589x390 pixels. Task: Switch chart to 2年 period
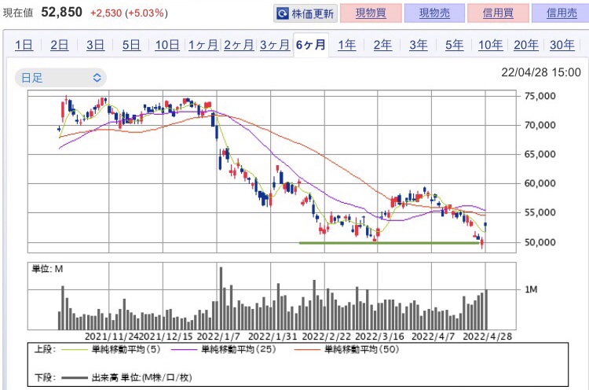(x=382, y=45)
